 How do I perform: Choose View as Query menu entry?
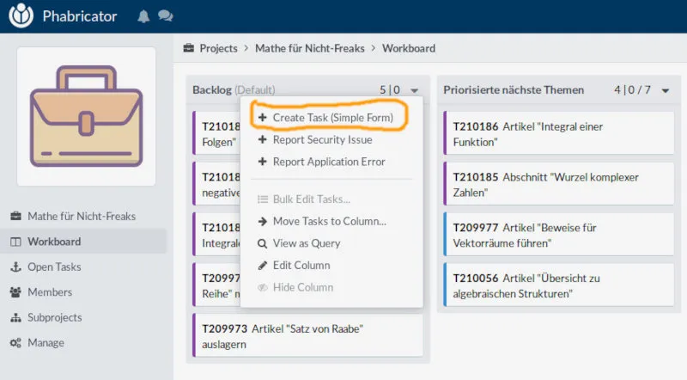[306, 243]
